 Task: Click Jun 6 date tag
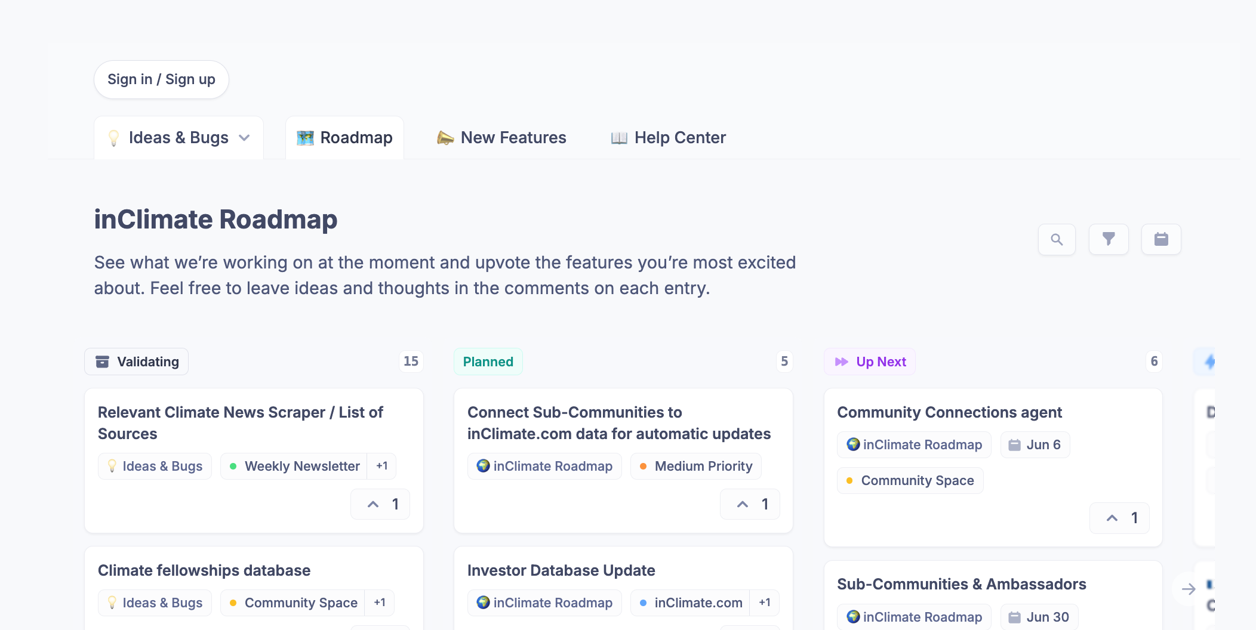[x=1035, y=444]
